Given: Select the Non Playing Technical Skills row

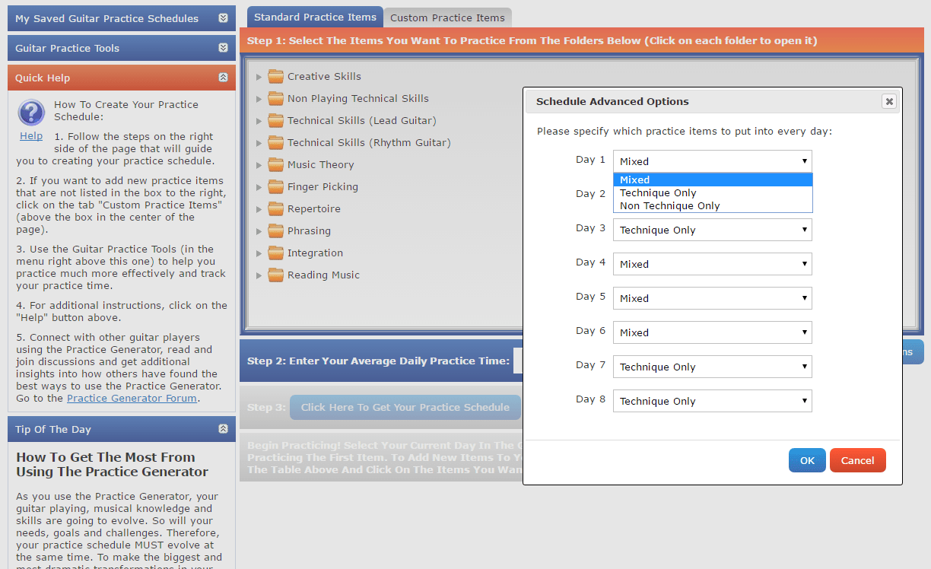Looking at the screenshot, I should point(358,98).
